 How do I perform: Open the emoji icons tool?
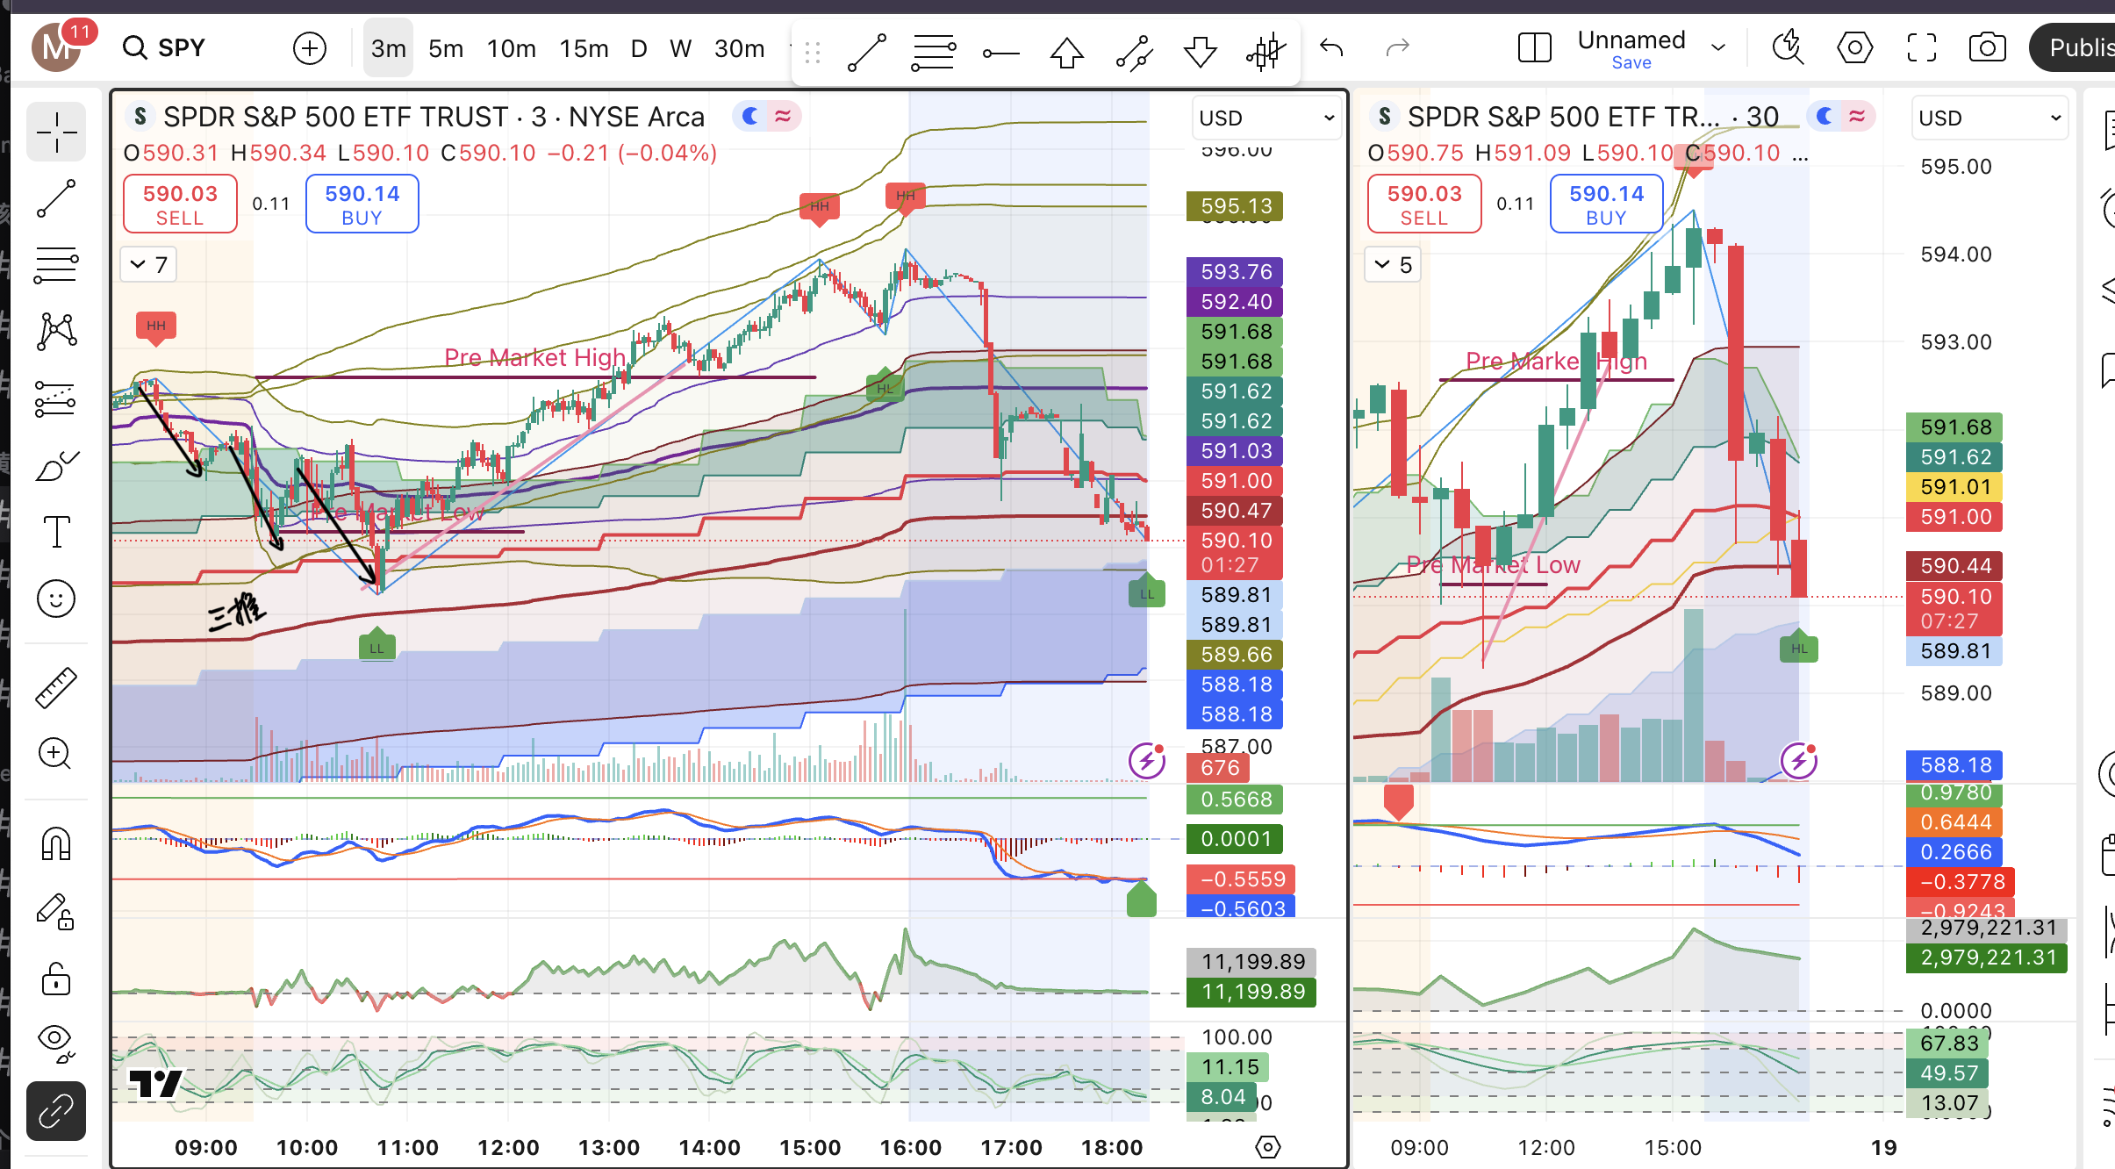pos(56,599)
